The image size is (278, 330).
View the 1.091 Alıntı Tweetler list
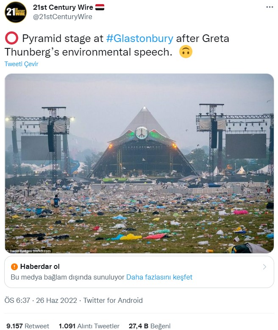[89, 326]
